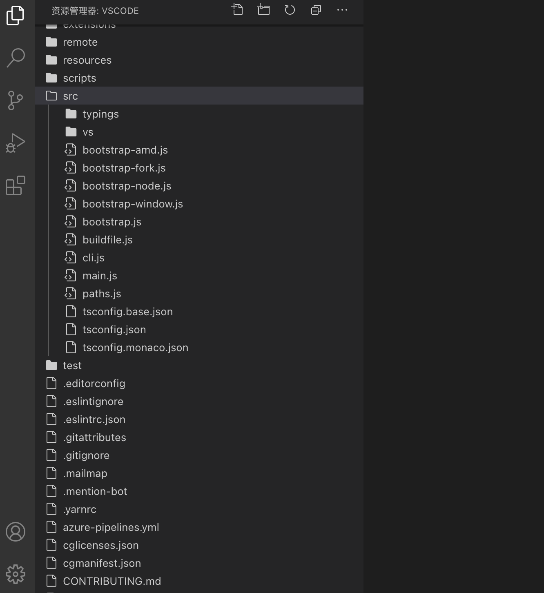Viewport: 544px width, 593px height.
Task: Open .yarnrc file
Action: [199, 509]
